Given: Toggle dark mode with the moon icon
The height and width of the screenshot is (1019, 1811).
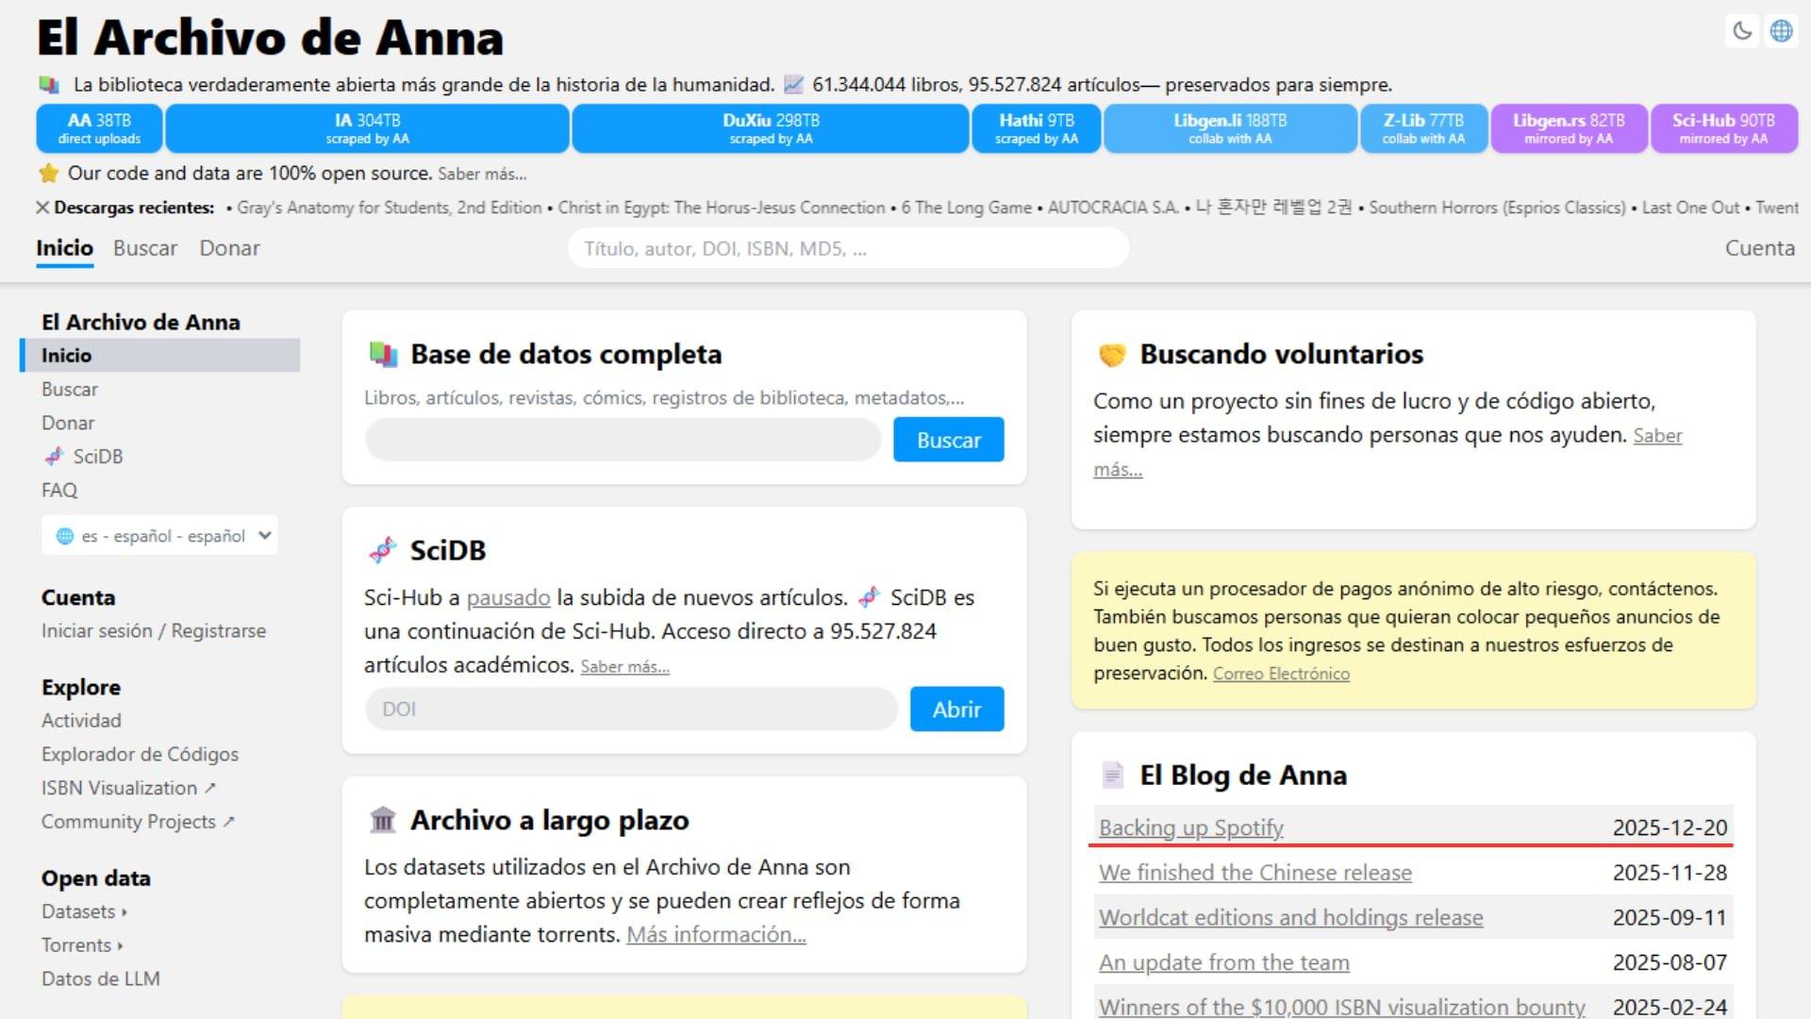Looking at the screenshot, I should (1741, 31).
